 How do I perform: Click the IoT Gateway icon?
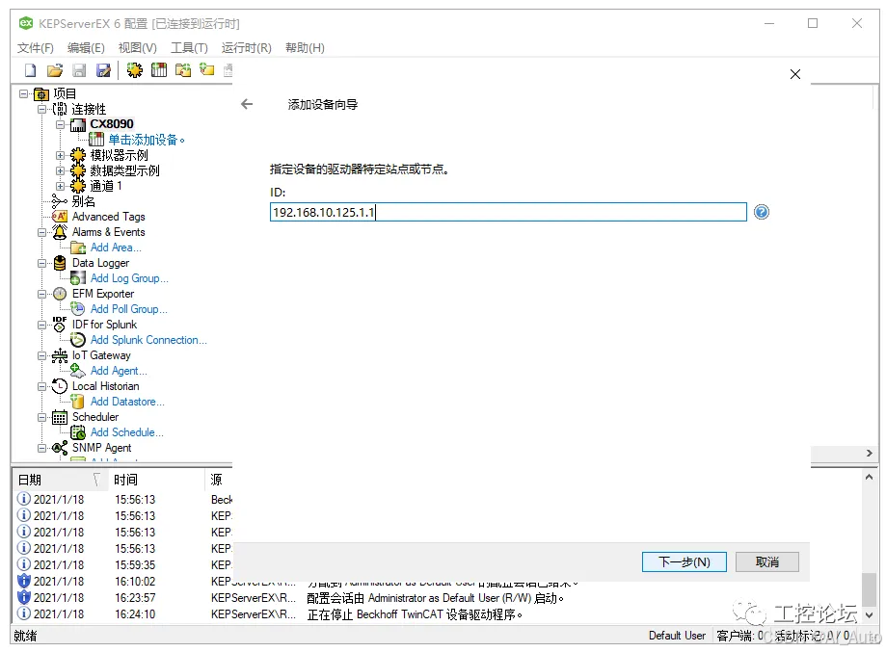point(60,355)
